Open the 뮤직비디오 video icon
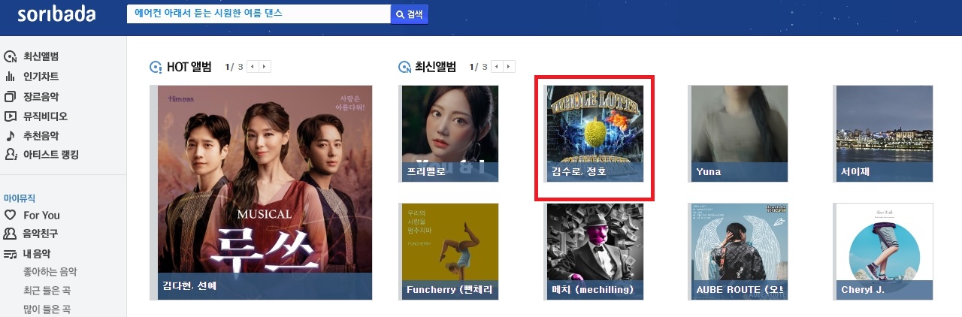Viewport: 962px width, 317px height. (x=11, y=116)
